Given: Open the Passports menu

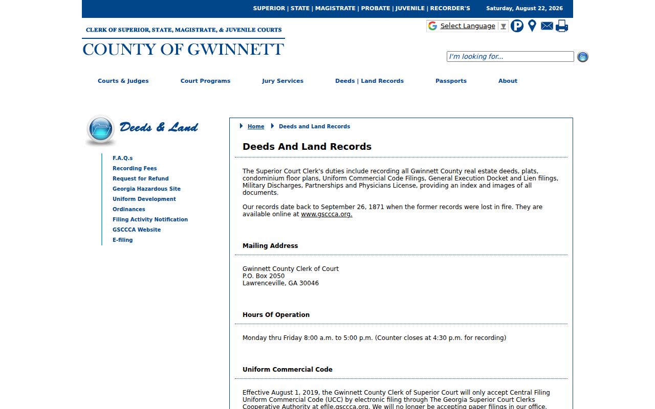Looking at the screenshot, I should 451,81.
